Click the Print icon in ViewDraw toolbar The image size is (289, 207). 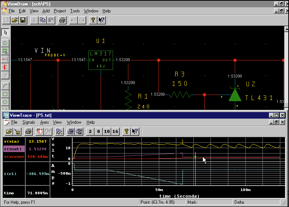click(62, 20)
